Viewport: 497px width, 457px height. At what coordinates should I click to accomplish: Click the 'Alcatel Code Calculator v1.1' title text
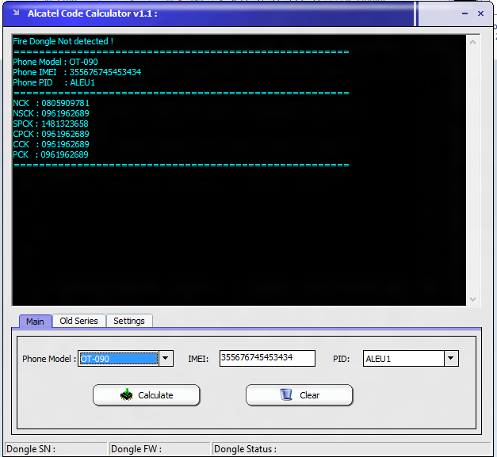click(x=92, y=13)
